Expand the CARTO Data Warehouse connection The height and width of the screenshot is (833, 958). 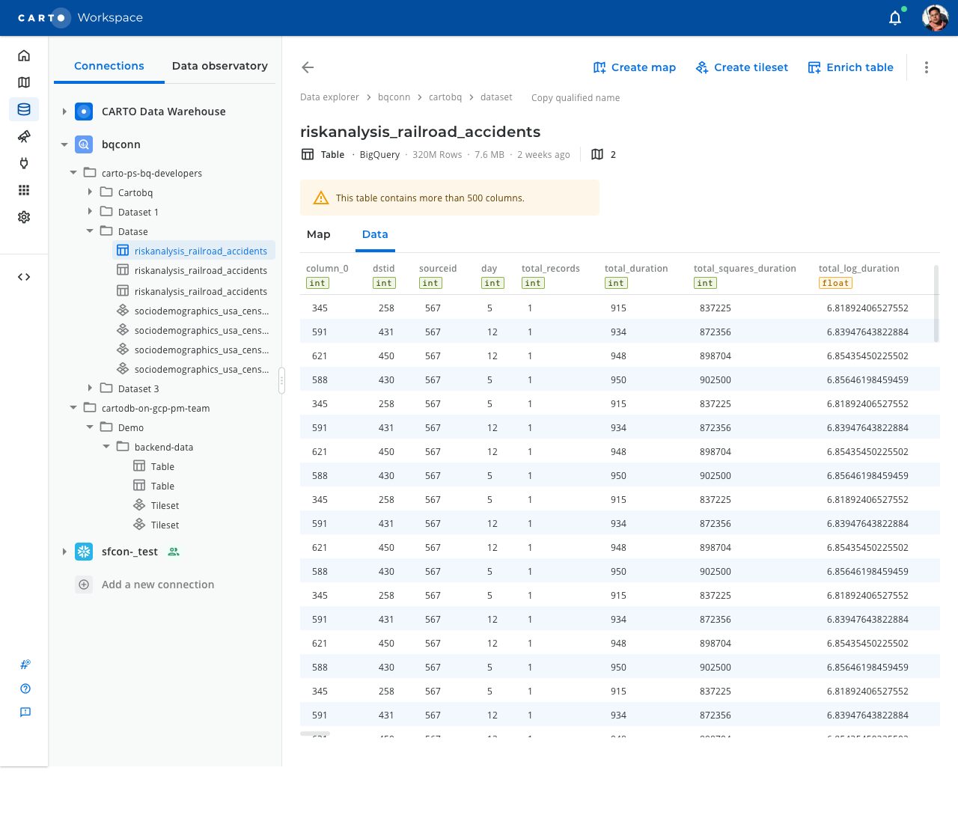(64, 112)
